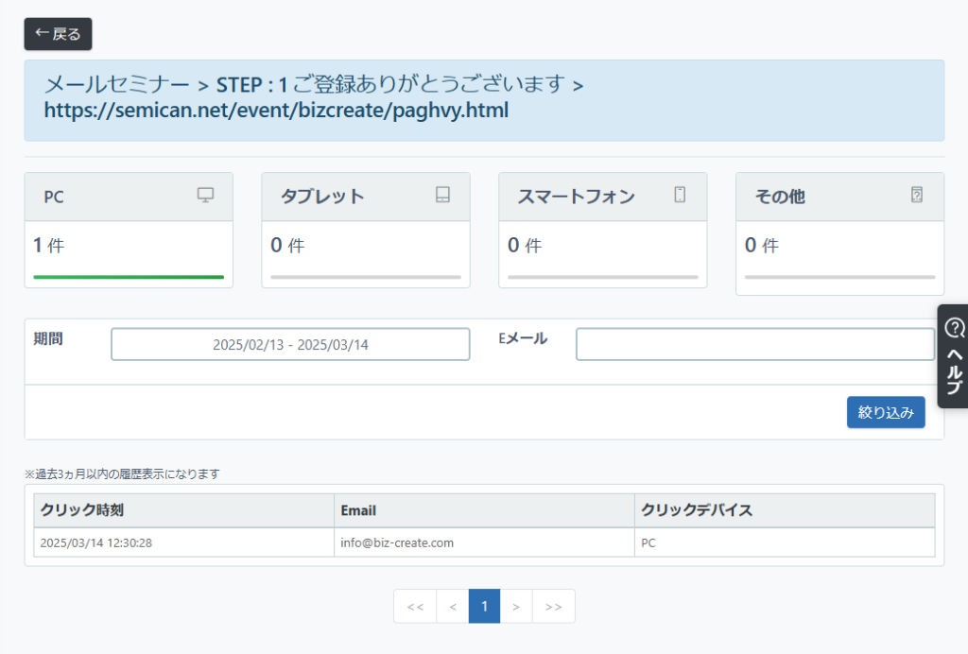This screenshot has height=654, width=968.
Task: Open the ヘルプ help side tab
Action: click(953, 356)
